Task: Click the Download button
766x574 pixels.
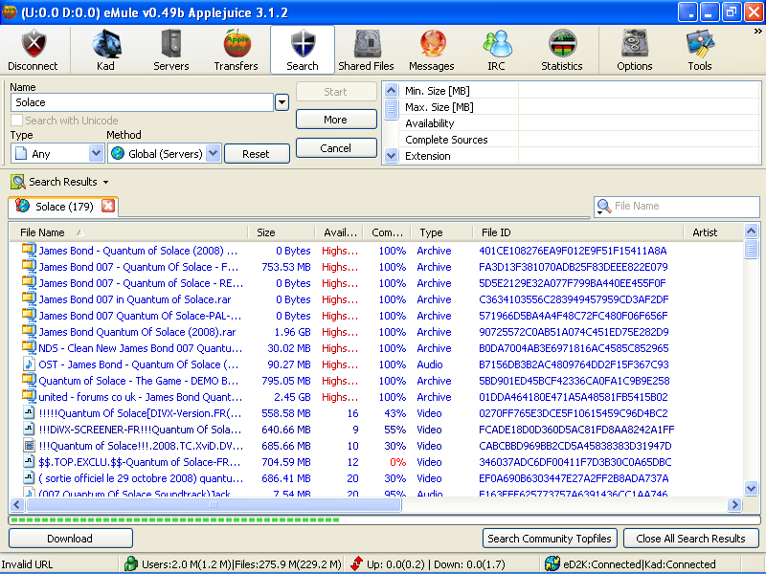Action: click(x=70, y=538)
